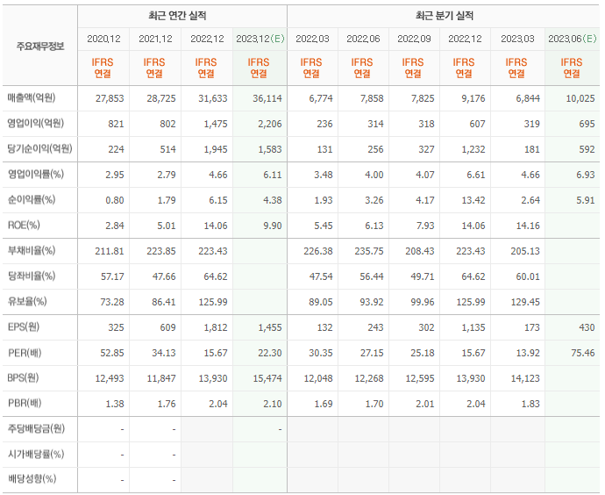Select the 75.46 PER estimate cell
Image resolution: width=605 pixels, height=495 pixels.
583,354
